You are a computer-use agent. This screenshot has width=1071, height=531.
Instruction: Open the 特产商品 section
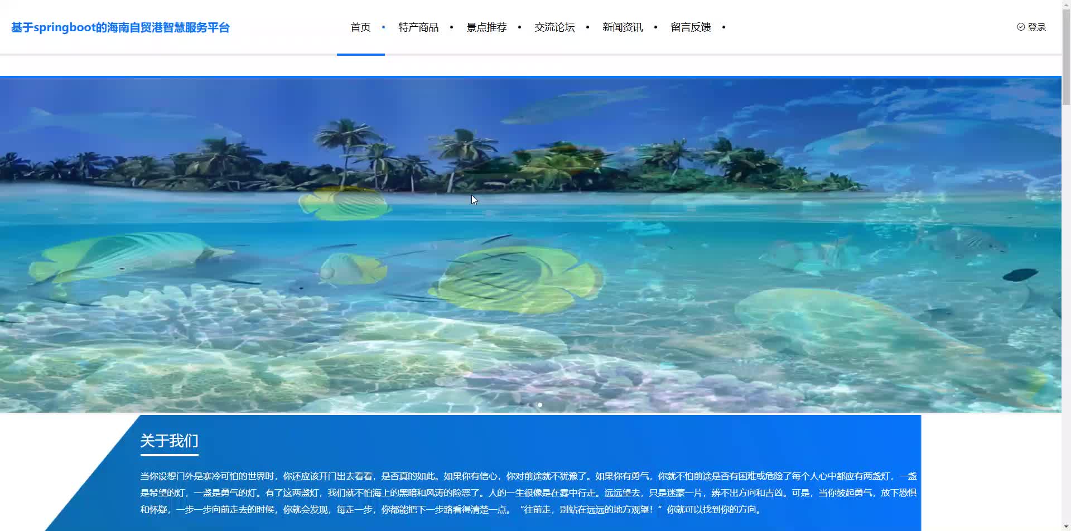click(418, 27)
